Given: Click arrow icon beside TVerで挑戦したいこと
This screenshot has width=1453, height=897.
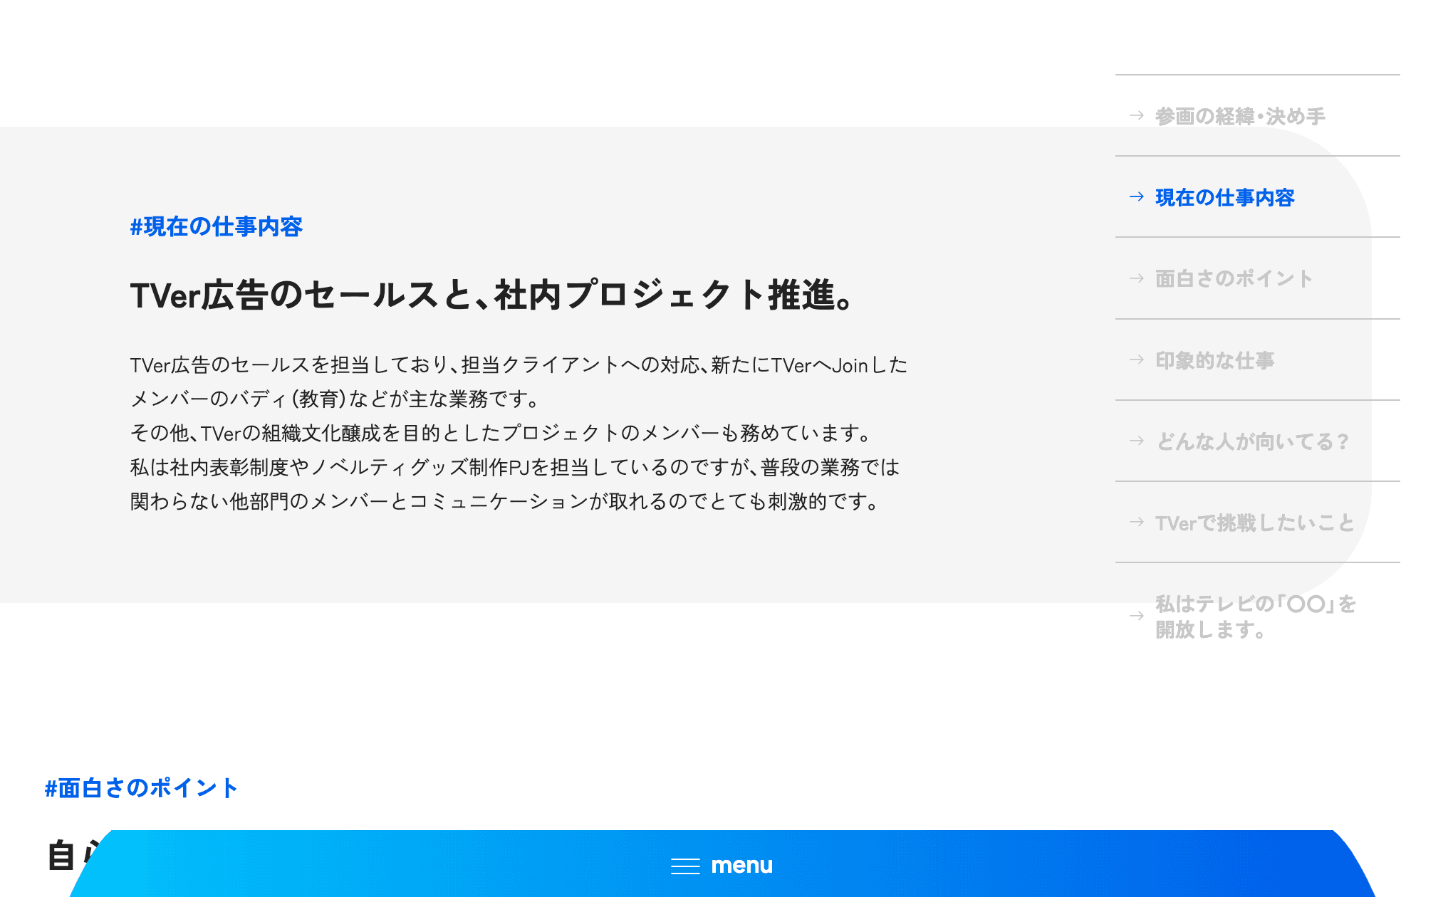Looking at the screenshot, I should click(x=1137, y=522).
